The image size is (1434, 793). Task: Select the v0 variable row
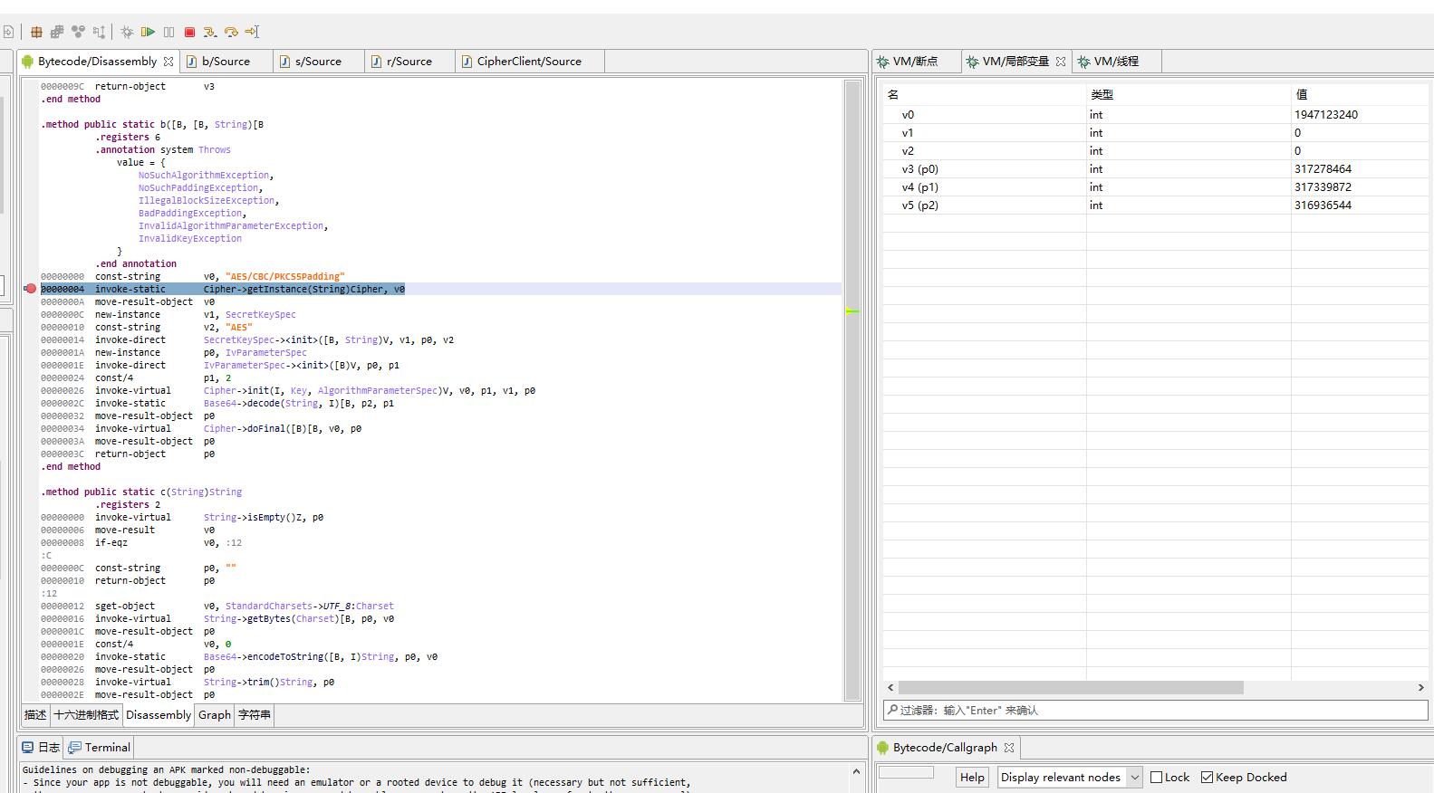[1156, 115]
